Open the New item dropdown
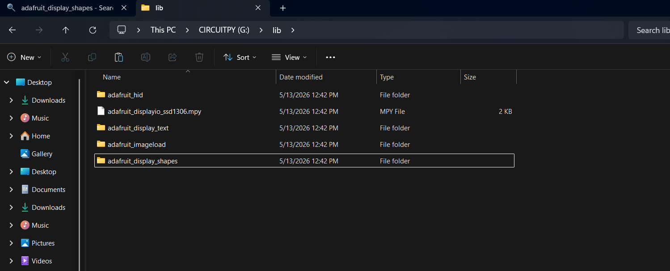The height and width of the screenshot is (271, 670). tap(24, 57)
